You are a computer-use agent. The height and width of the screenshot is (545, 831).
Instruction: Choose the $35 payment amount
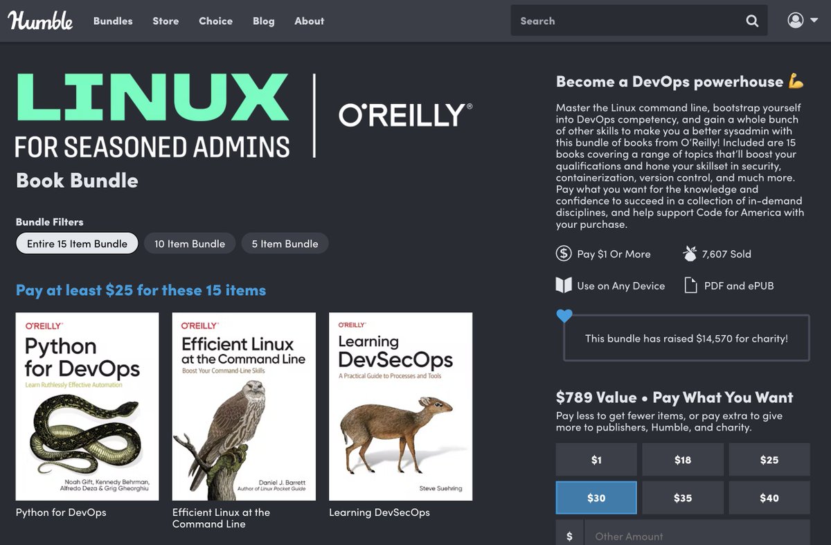[x=683, y=498]
